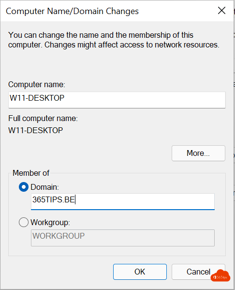Select the Workgroup radio button
This screenshot has width=235, height=290.
click(x=24, y=222)
